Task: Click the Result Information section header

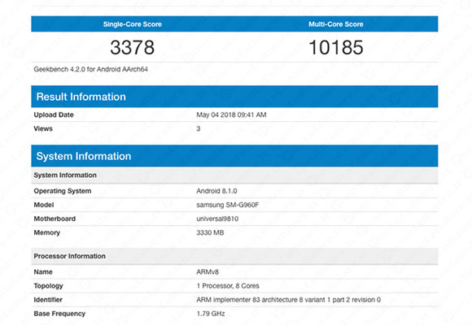Action: (234, 97)
